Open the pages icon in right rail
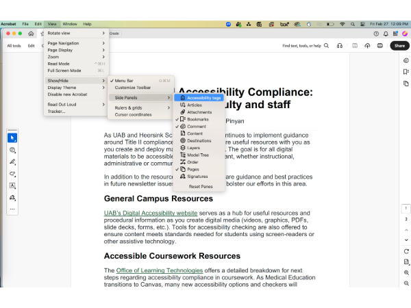411x308 pixels. point(406,84)
